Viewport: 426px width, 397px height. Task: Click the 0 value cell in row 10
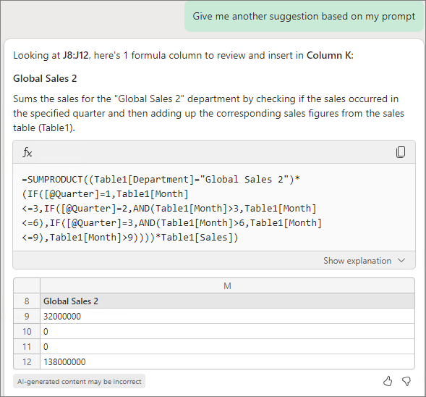(227, 331)
